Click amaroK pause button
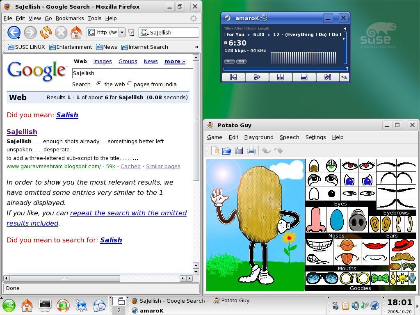 (280, 77)
